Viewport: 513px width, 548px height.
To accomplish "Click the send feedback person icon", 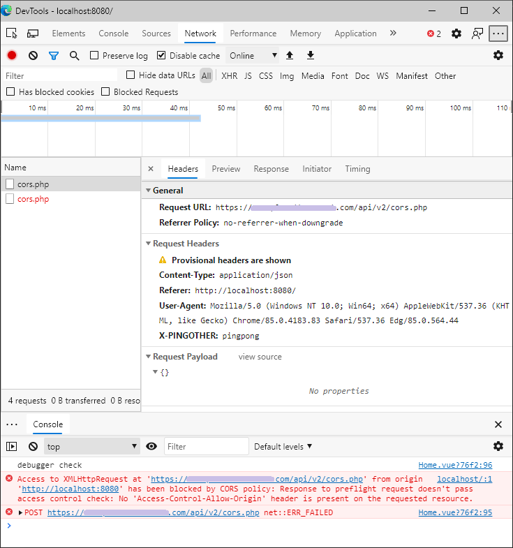I will point(477,34).
